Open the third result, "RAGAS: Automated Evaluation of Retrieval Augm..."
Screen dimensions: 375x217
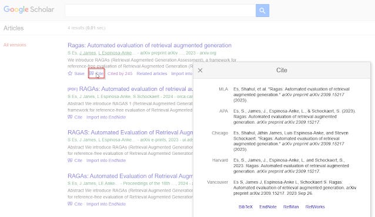coord(130,133)
